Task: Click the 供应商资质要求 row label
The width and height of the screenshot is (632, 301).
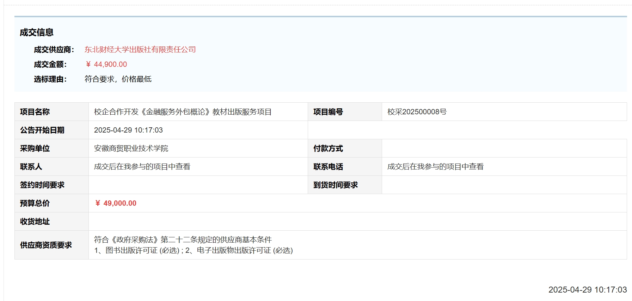Action: [x=46, y=245]
